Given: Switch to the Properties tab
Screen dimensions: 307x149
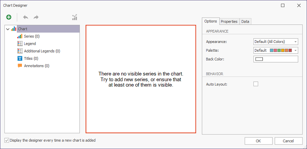Looking at the screenshot, I should pos(229,21).
